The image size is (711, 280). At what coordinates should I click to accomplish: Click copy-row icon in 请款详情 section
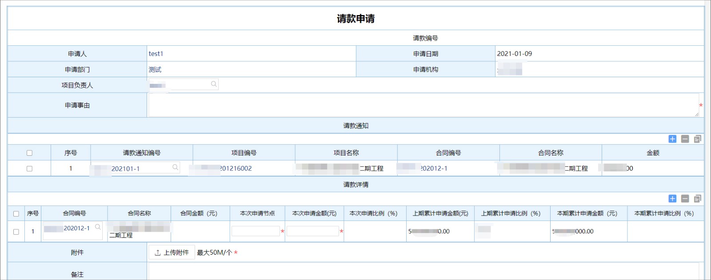point(697,198)
